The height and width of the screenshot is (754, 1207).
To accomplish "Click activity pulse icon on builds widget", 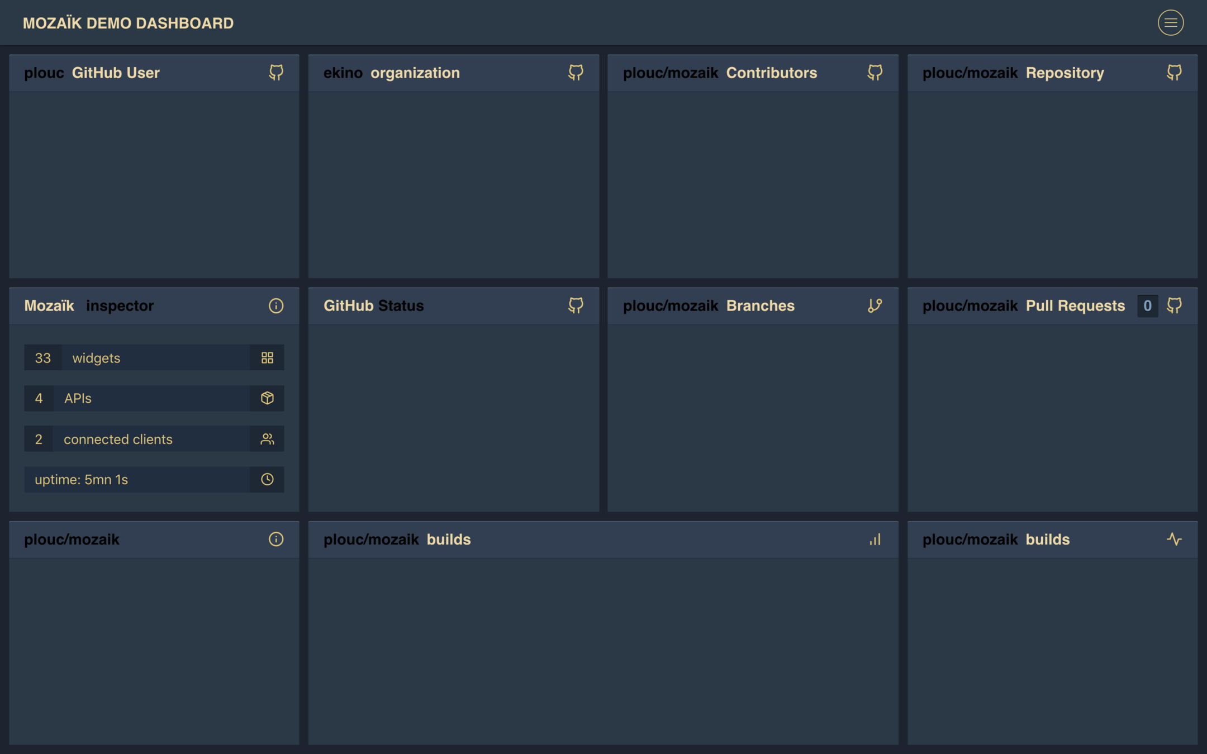I will 1174,540.
